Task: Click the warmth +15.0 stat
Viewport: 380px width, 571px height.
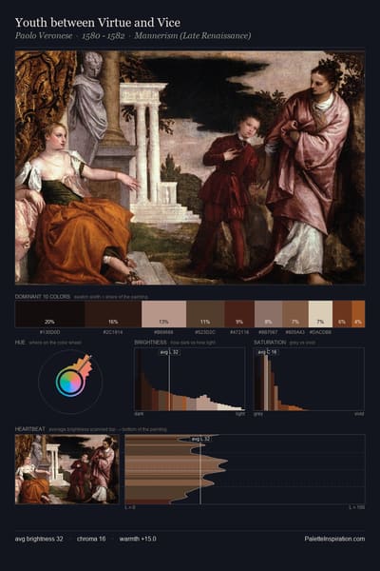Action: click(138, 539)
